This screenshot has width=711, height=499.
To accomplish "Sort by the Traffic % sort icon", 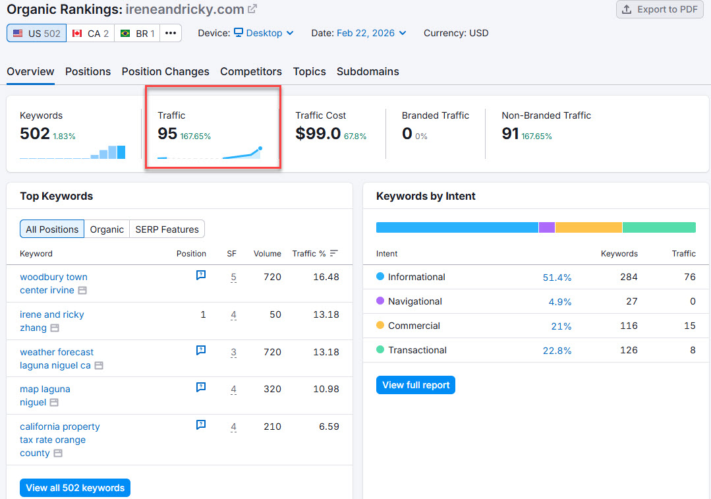I will (x=333, y=253).
